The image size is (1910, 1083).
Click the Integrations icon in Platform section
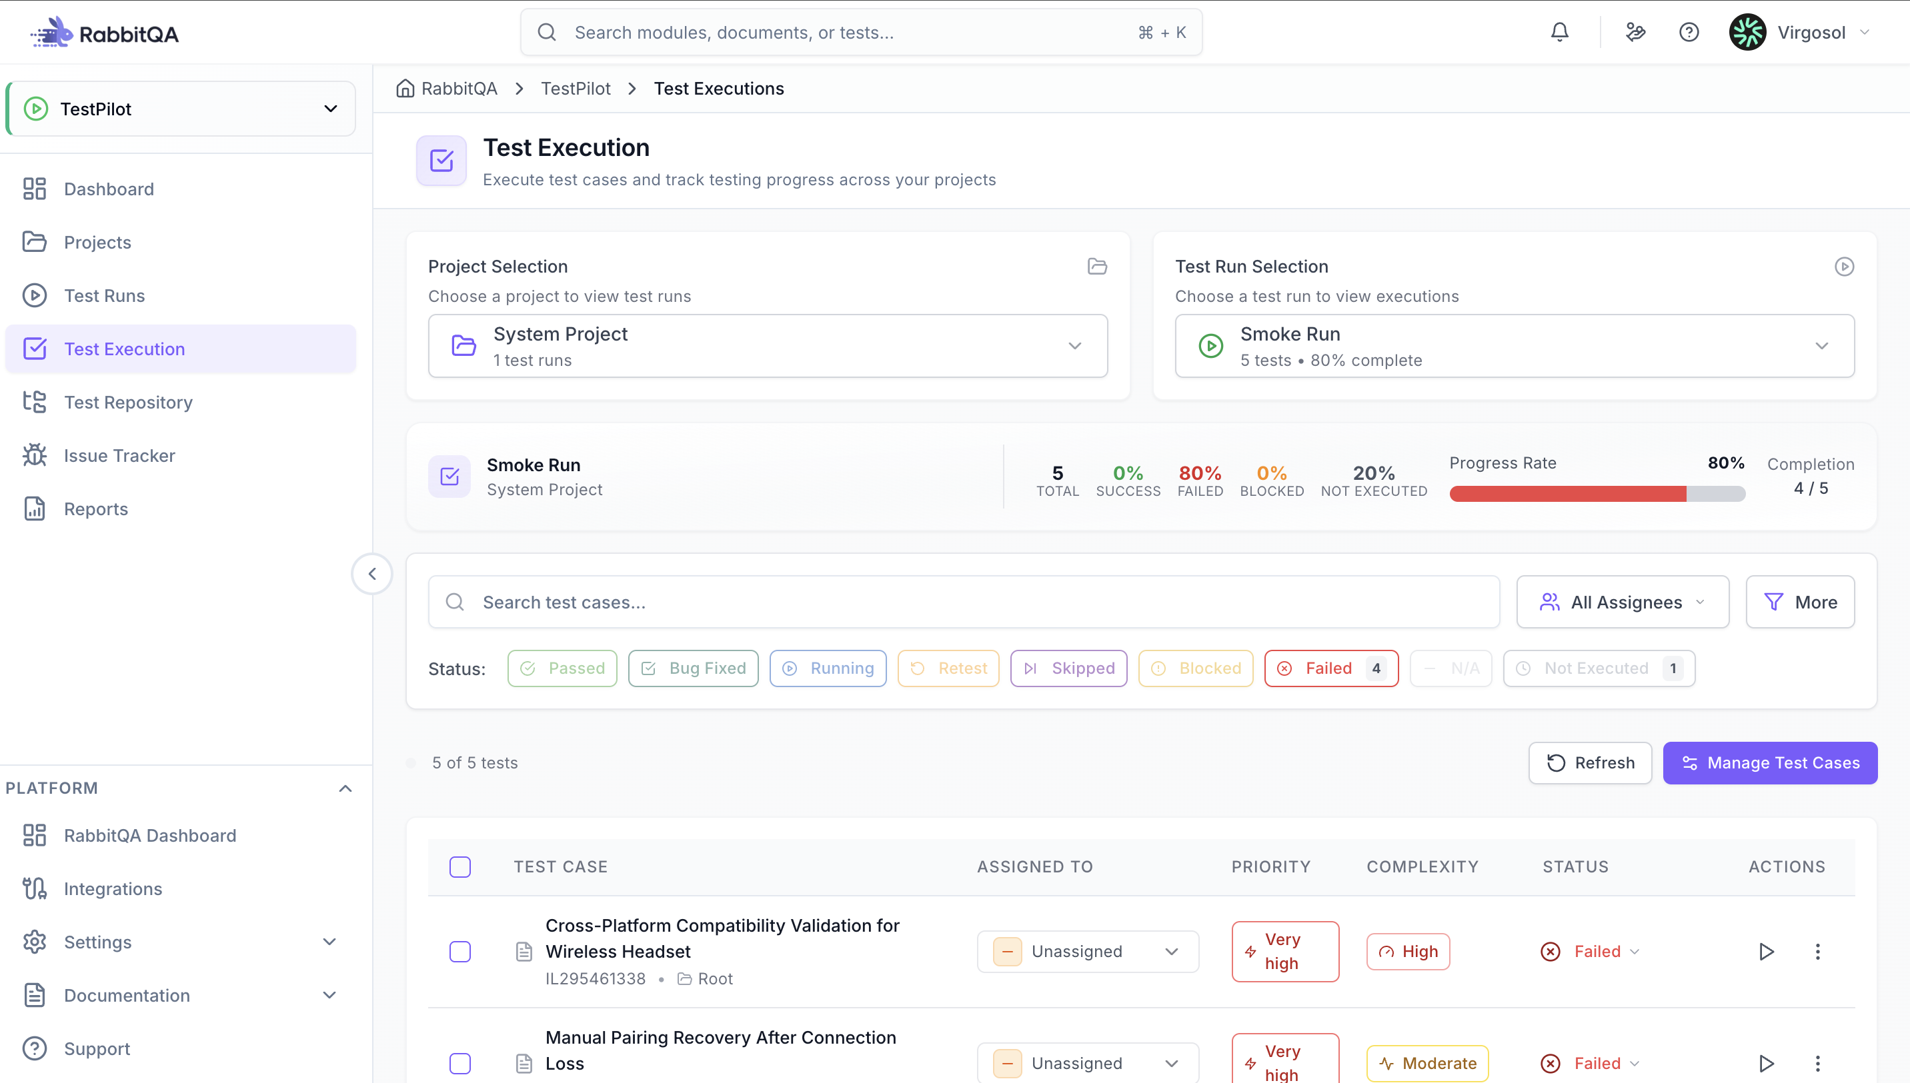pos(34,889)
